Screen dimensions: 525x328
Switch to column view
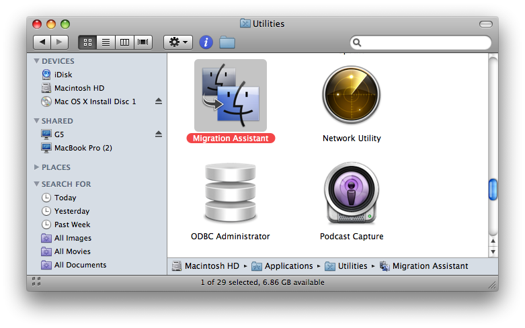click(124, 42)
